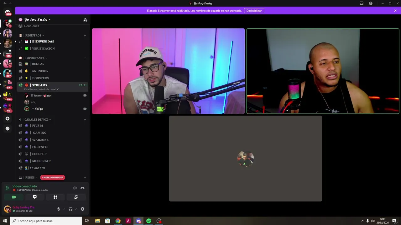
Task: Open the VERIFICACION channel
Action: click(52, 49)
